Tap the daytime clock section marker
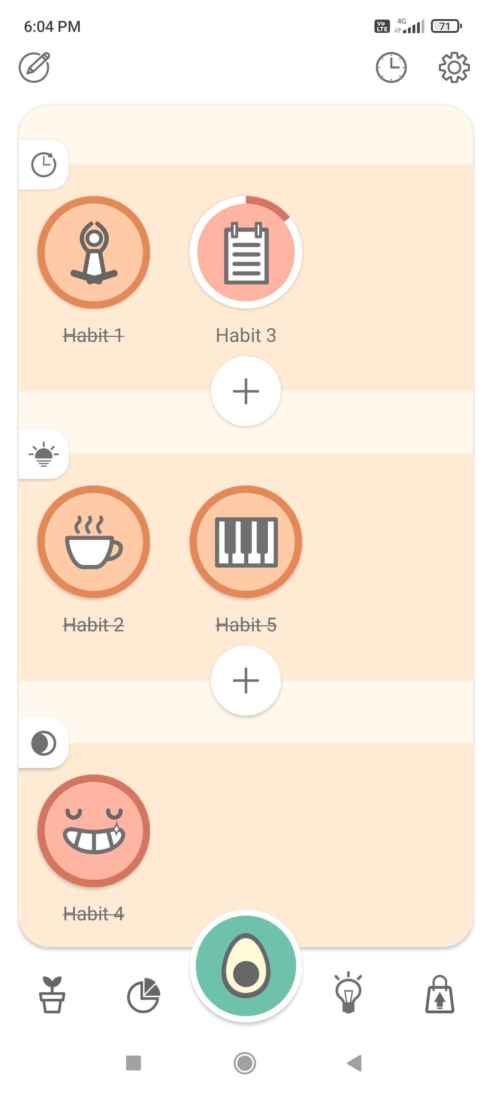This screenshot has width=492, height=1094. click(x=44, y=164)
